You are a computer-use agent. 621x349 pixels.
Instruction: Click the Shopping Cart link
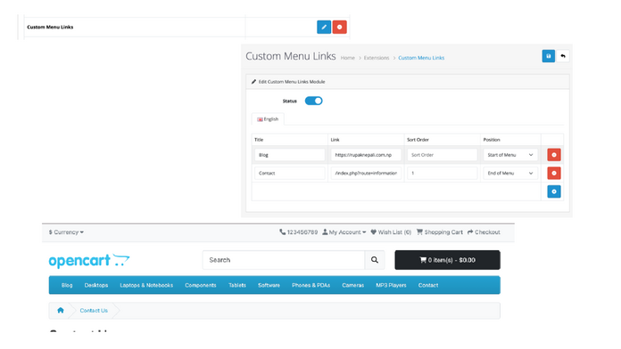click(440, 232)
